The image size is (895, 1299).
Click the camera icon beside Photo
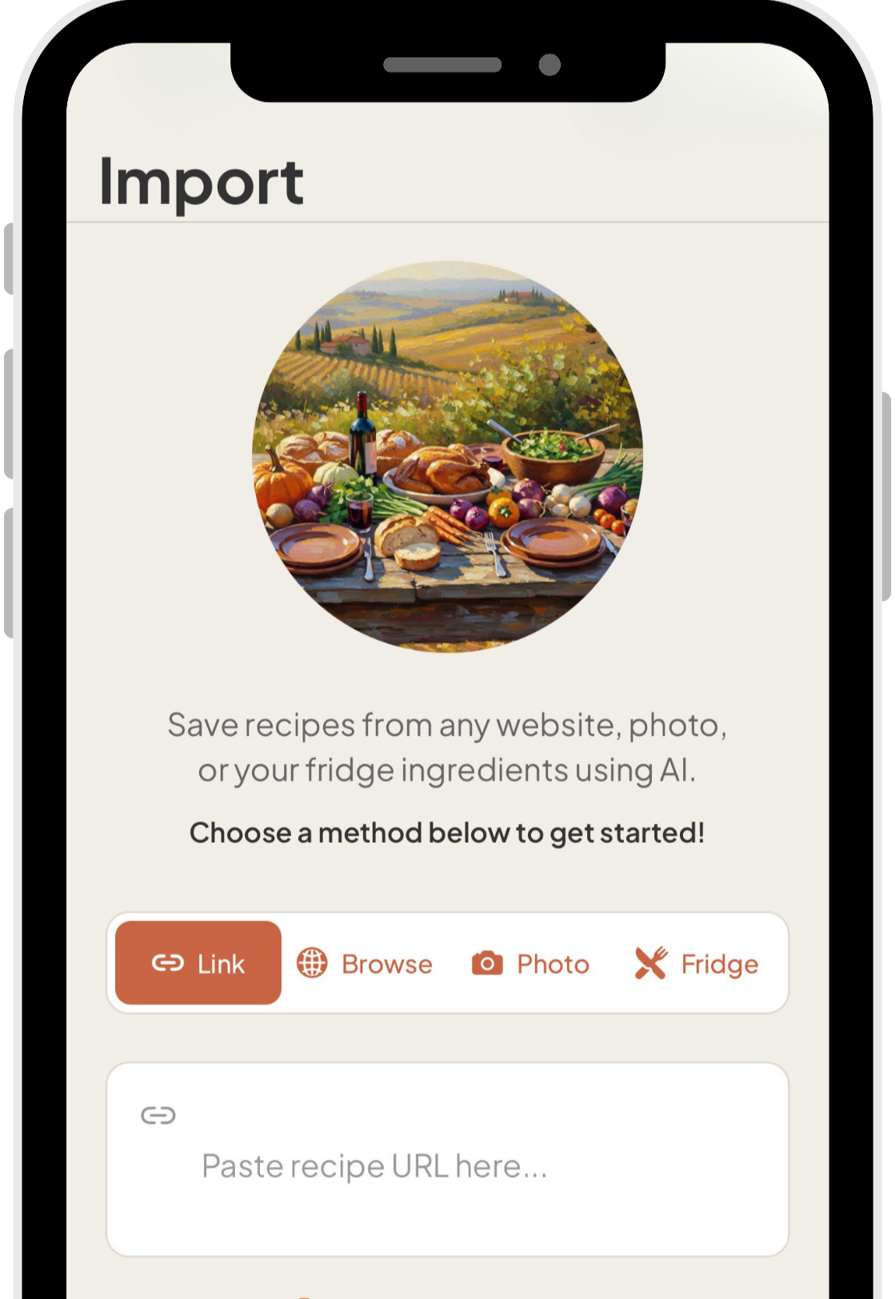pos(487,963)
